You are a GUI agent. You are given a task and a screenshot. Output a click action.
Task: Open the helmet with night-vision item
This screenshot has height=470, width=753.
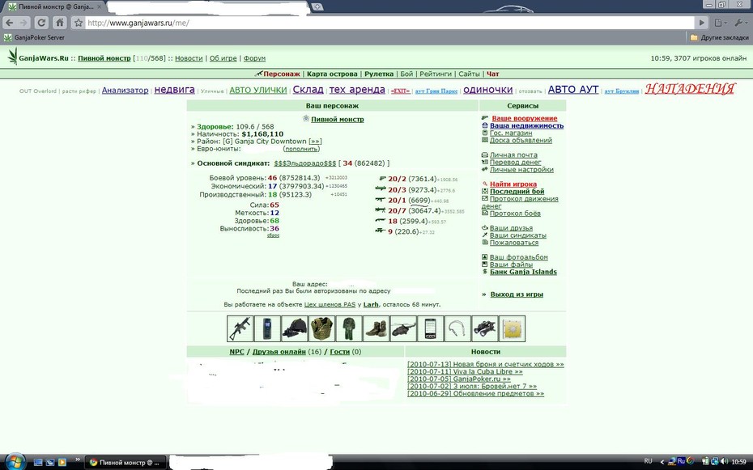[295, 328]
